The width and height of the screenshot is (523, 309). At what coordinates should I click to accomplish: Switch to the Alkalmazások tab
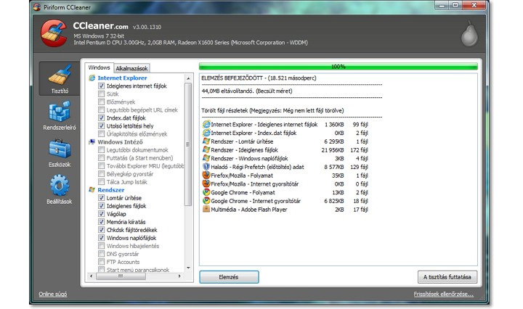[x=133, y=67]
